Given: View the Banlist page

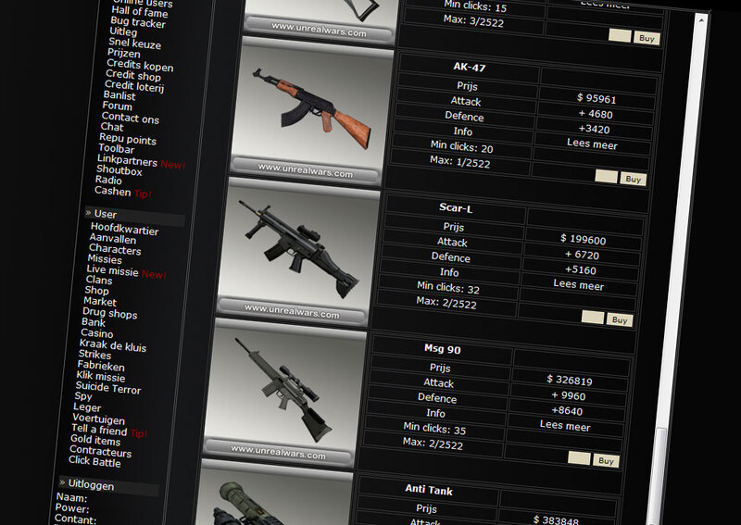Looking at the screenshot, I should 119,95.
